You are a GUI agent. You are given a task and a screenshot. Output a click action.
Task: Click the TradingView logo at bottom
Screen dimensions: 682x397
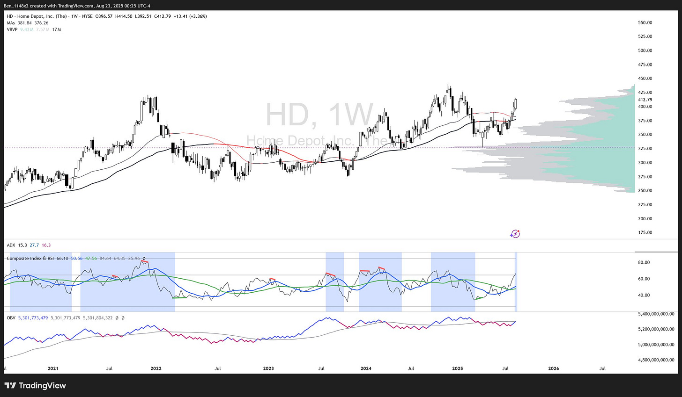(35, 386)
